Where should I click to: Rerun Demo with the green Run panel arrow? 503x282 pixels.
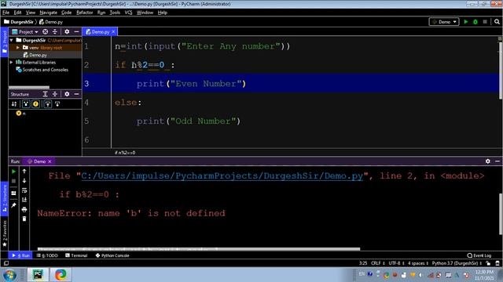[x=13, y=172]
